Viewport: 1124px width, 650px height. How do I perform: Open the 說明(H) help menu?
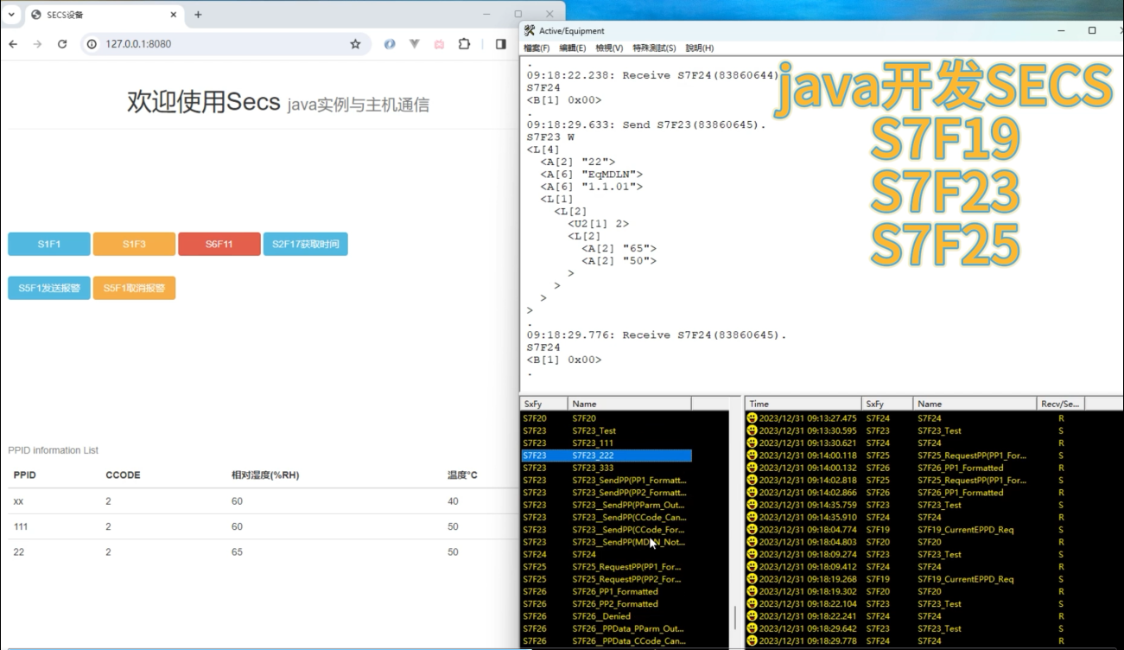pos(702,48)
